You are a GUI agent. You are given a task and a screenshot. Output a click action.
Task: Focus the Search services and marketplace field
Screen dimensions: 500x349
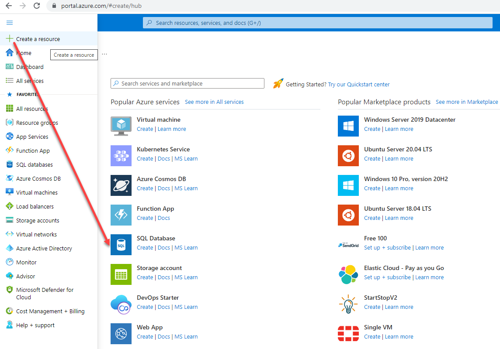pos(187,83)
